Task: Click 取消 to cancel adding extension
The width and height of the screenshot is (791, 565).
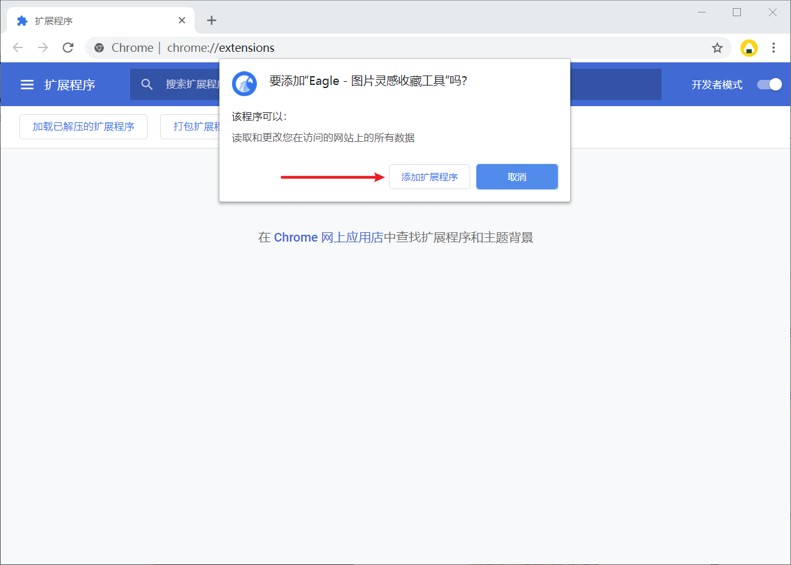Action: click(517, 177)
